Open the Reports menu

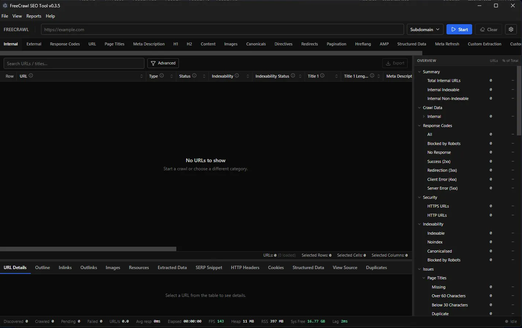34,16
